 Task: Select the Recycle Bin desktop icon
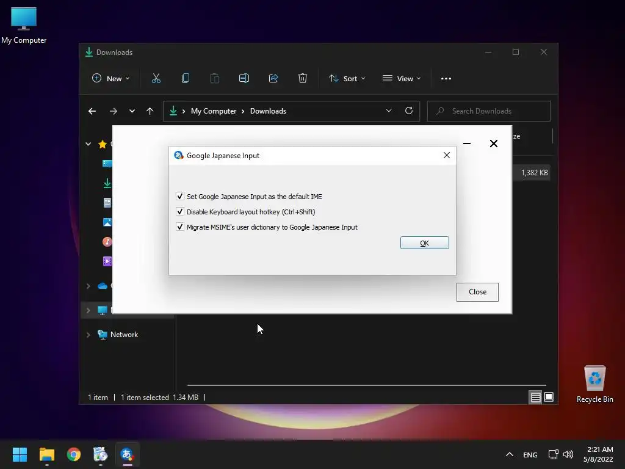pos(594,384)
